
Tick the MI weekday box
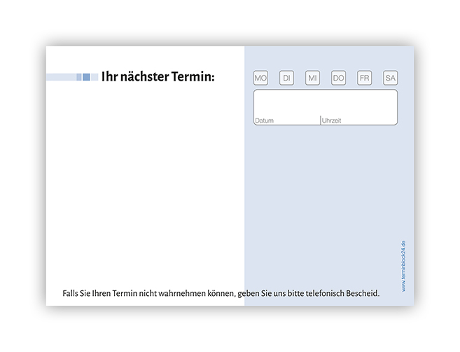tap(312, 79)
